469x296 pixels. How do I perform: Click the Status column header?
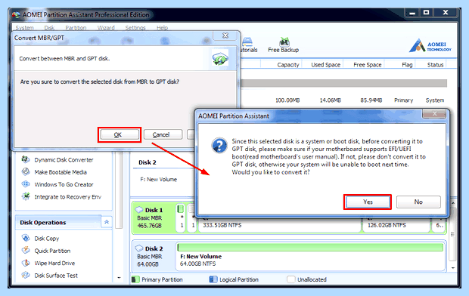435,65
